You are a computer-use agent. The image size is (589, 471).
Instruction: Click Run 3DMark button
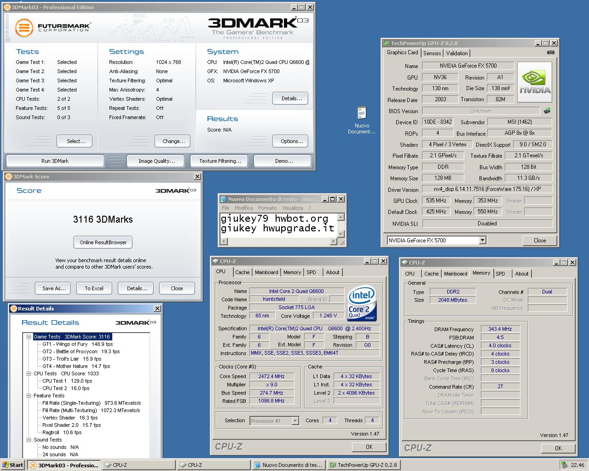pos(55,161)
